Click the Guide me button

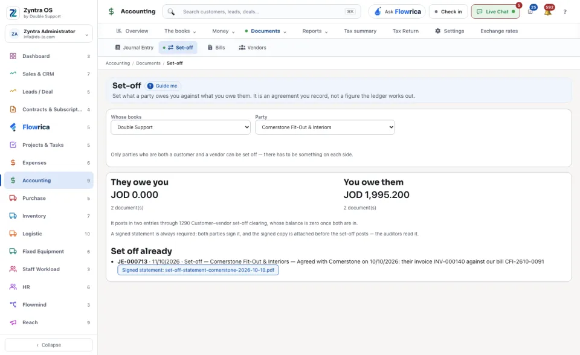(163, 86)
